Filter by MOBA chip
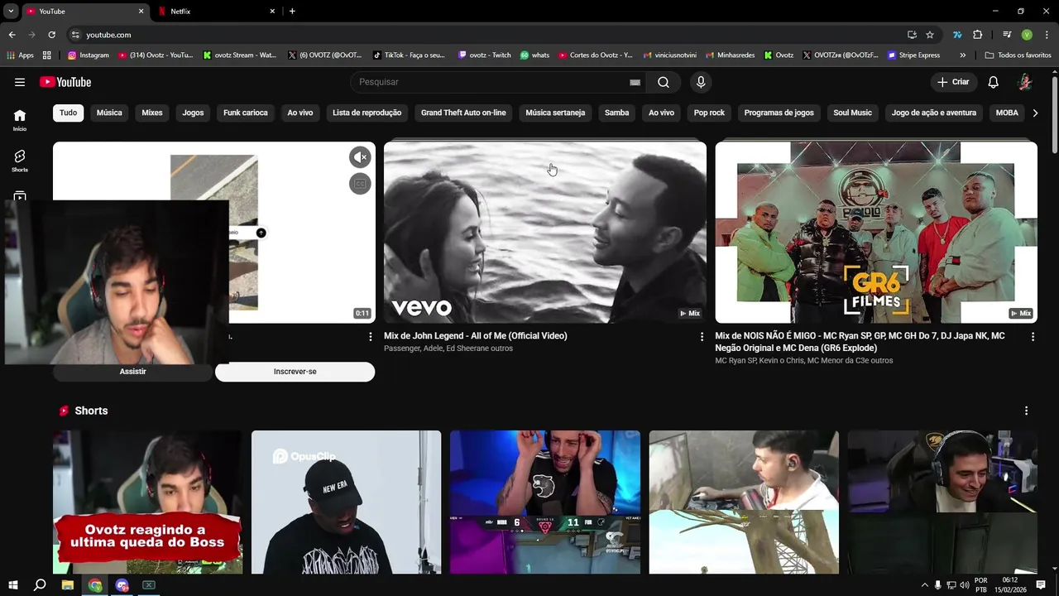This screenshot has height=596, width=1059. [1007, 113]
